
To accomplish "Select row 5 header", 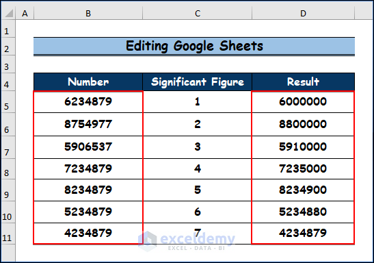I will [x=8, y=102].
